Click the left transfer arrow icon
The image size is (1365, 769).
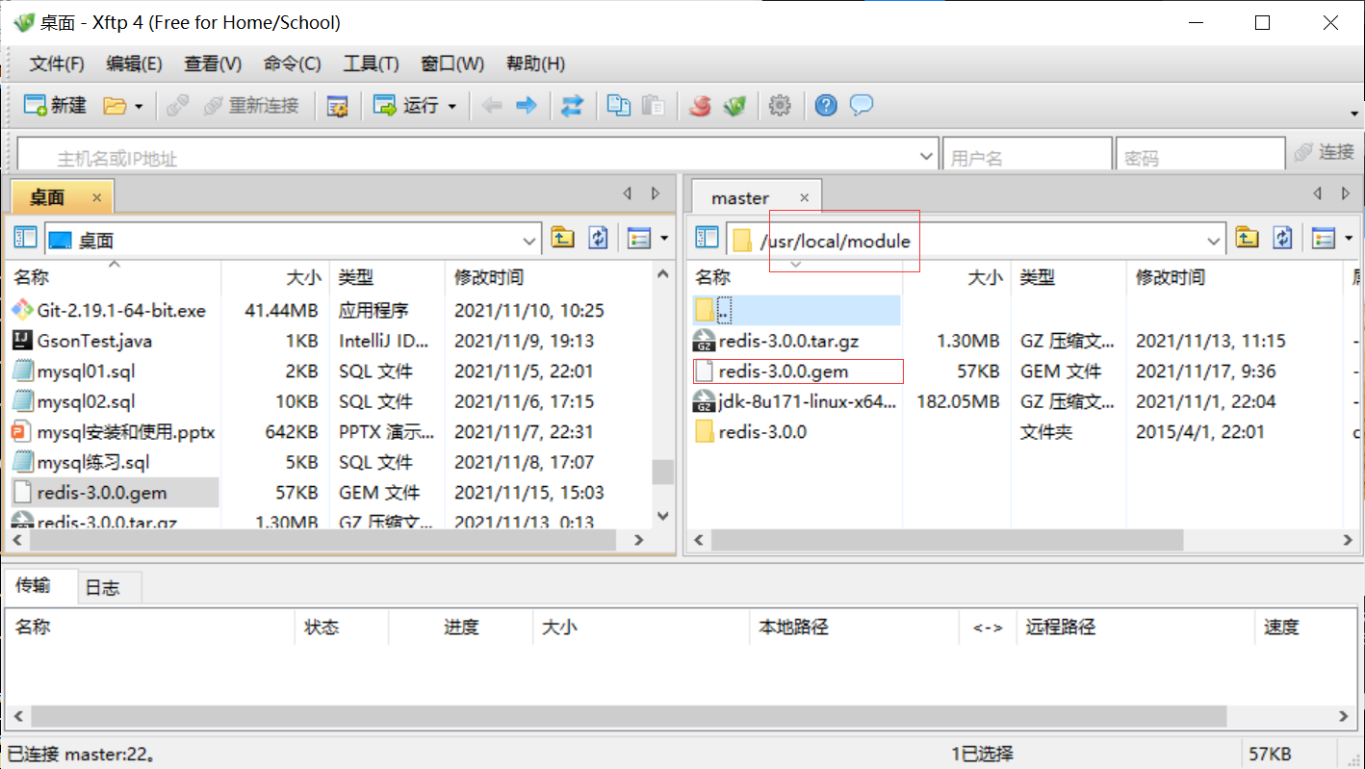tap(492, 106)
